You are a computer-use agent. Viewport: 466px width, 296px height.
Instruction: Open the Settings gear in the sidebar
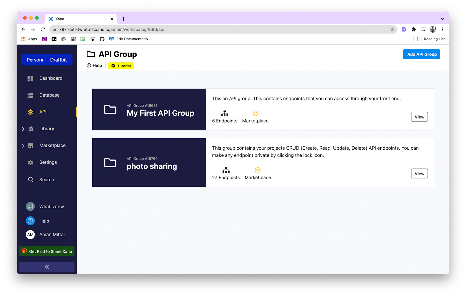click(30, 162)
